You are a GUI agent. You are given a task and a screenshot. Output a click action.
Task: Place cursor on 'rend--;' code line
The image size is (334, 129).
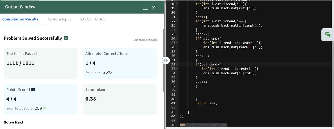tap(202, 56)
